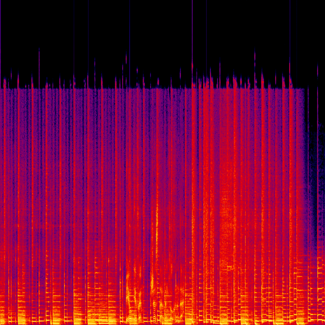325x325 pixels.
Task: Click the red spike cluster above cutoff, right of center
Action: pos(206,81)
